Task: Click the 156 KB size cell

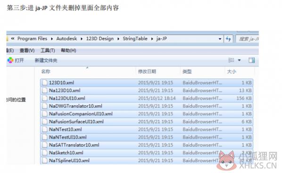Action: (x=244, y=98)
